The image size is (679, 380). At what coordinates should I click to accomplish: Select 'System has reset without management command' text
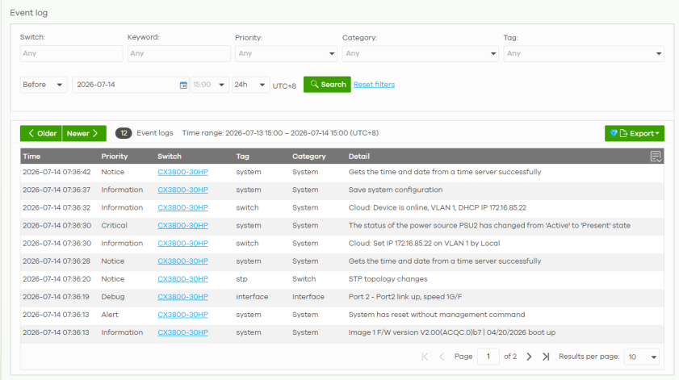437,314
